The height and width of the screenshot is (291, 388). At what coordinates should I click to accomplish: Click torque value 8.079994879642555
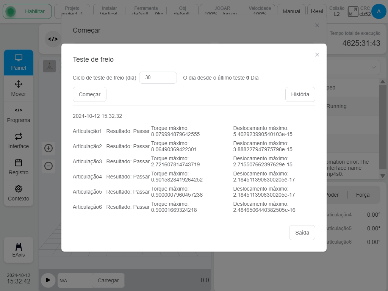click(x=175, y=134)
